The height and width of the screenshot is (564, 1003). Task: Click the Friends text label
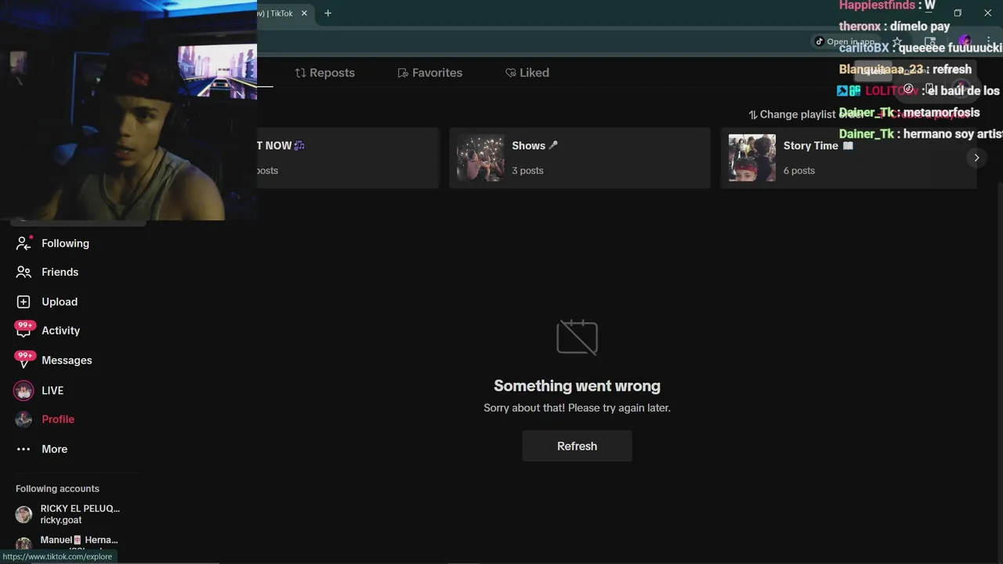click(60, 272)
